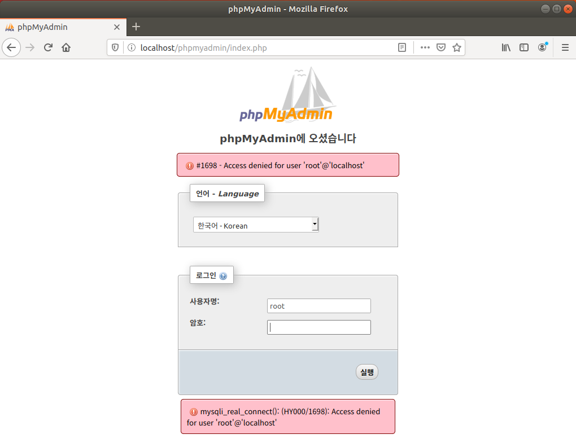Click '#1698 - Access denied' error text
This screenshot has height=443, width=576.
coord(280,165)
